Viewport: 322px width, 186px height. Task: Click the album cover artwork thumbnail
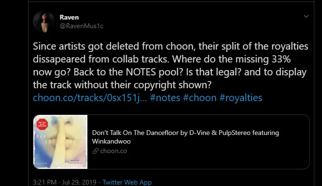click(61, 142)
